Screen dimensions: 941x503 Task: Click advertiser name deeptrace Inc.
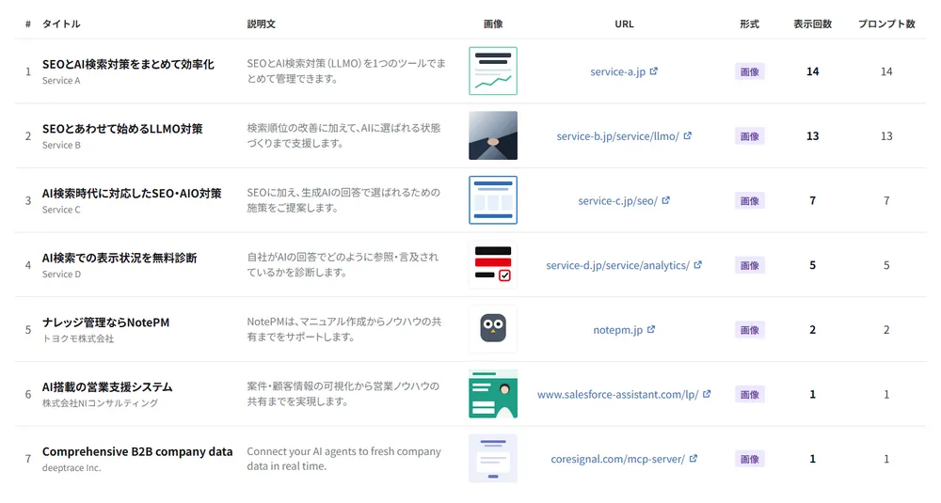72,467
